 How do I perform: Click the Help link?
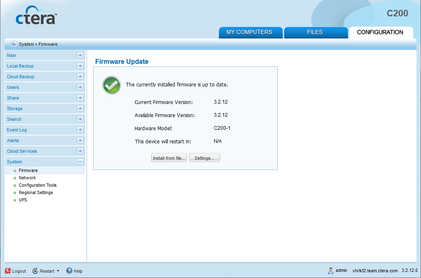point(78,271)
